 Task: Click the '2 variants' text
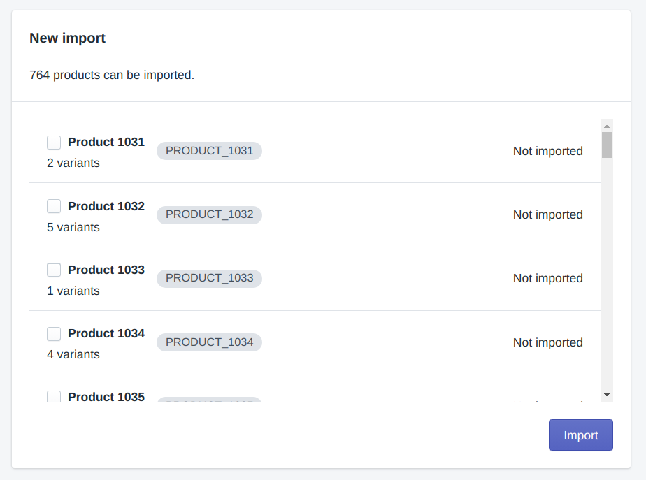click(x=73, y=163)
